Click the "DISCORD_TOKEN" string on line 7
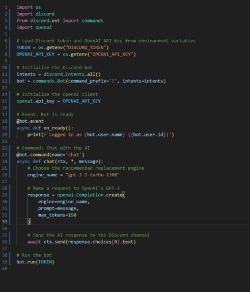Viewport: 250px width, 292px height. pyautogui.click(x=86, y=47)
